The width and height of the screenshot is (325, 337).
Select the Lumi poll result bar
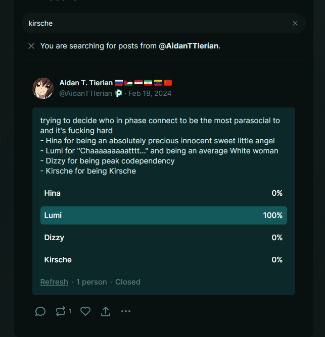(163, 215)
